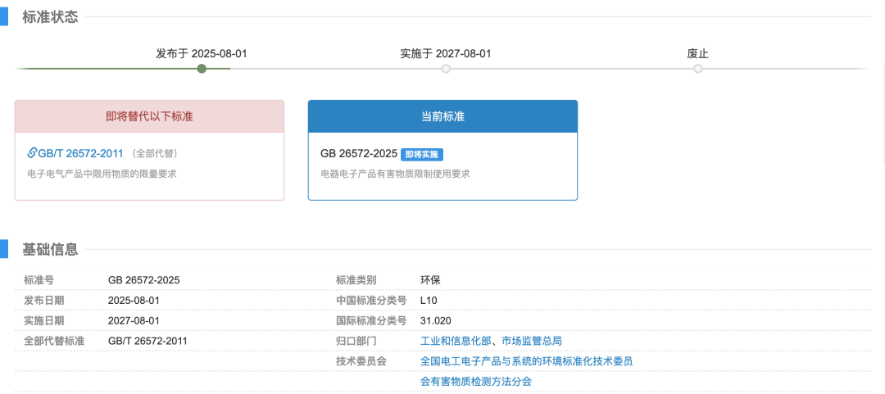Screen dimensions: 885x394
Task: Click the 废止 timeline label
Action: (697, 53)
